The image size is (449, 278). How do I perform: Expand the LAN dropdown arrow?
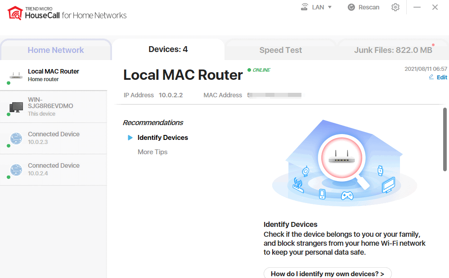(x=330, y=7)
